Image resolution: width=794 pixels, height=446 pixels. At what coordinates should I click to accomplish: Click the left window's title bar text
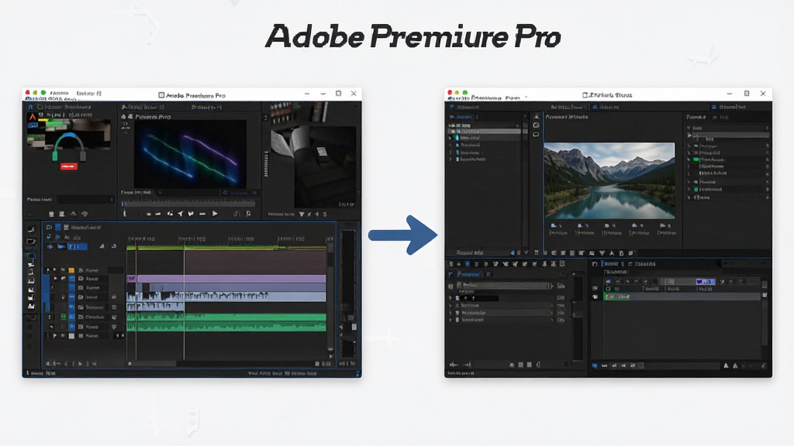[x=195, y=95]
